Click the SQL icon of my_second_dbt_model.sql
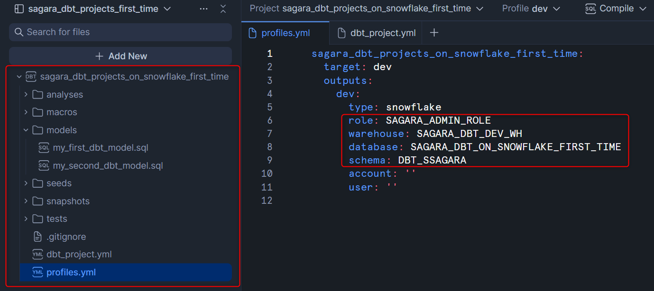The height and width of the screenshot is (291, 654). [44, 165]
